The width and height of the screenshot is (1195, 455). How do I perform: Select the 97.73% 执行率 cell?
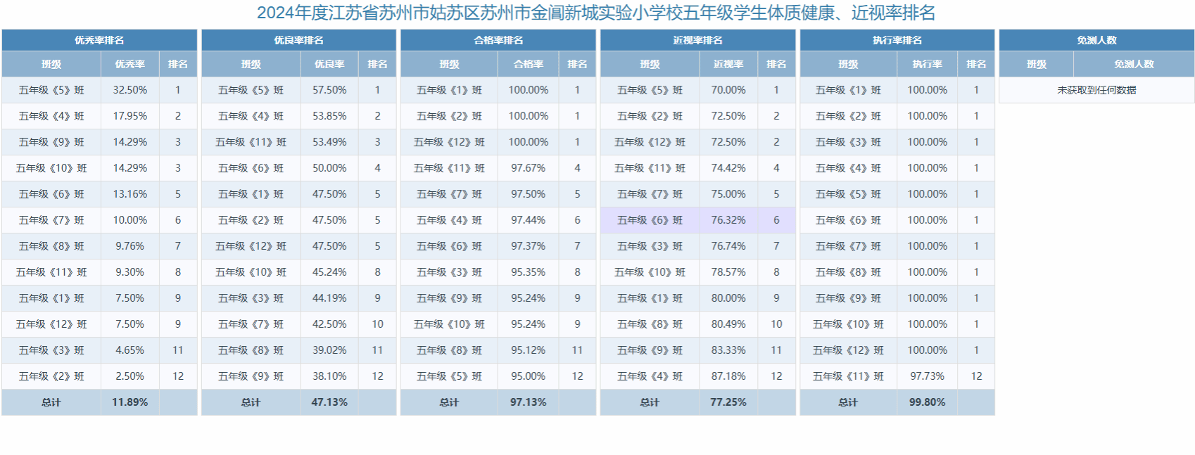(927, 376)
